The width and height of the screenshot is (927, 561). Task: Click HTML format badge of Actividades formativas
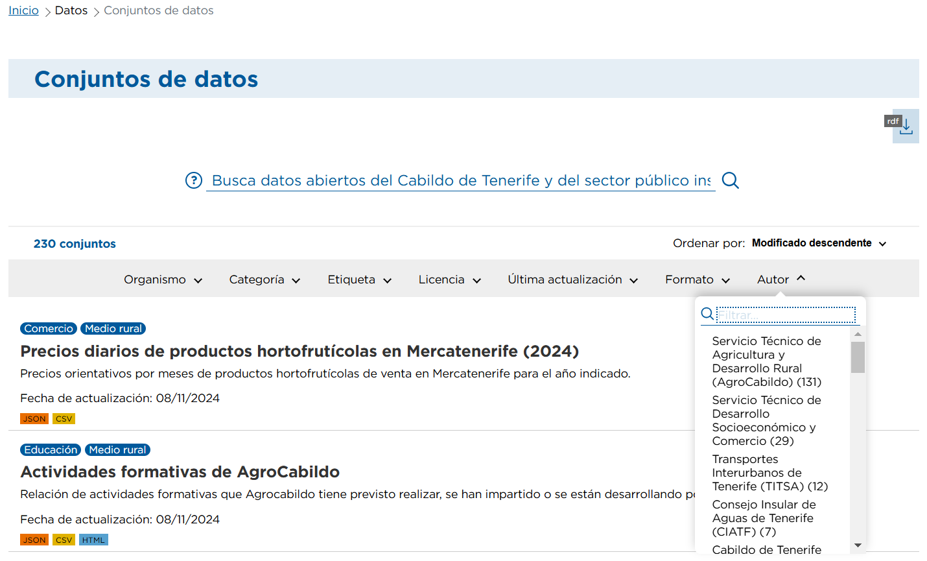(93, 540)
